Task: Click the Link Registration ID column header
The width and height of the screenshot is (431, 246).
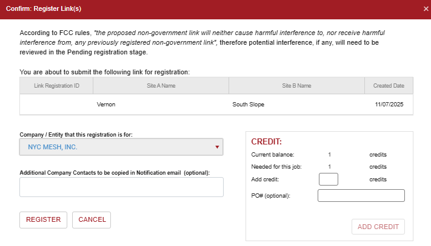Action: pyautogui.click(x=56, y=86)
